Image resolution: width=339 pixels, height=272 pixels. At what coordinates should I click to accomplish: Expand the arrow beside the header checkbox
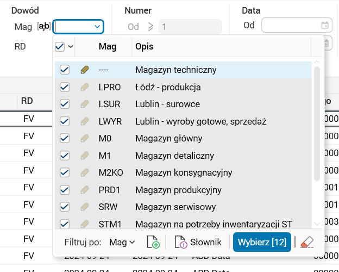pyautogui.click(x=71, y=47)
